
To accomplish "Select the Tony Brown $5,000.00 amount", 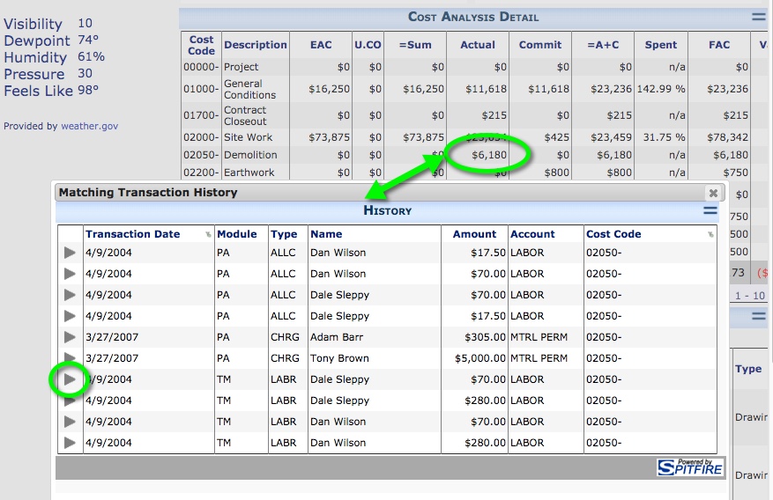I will click(x=480, y=358).
